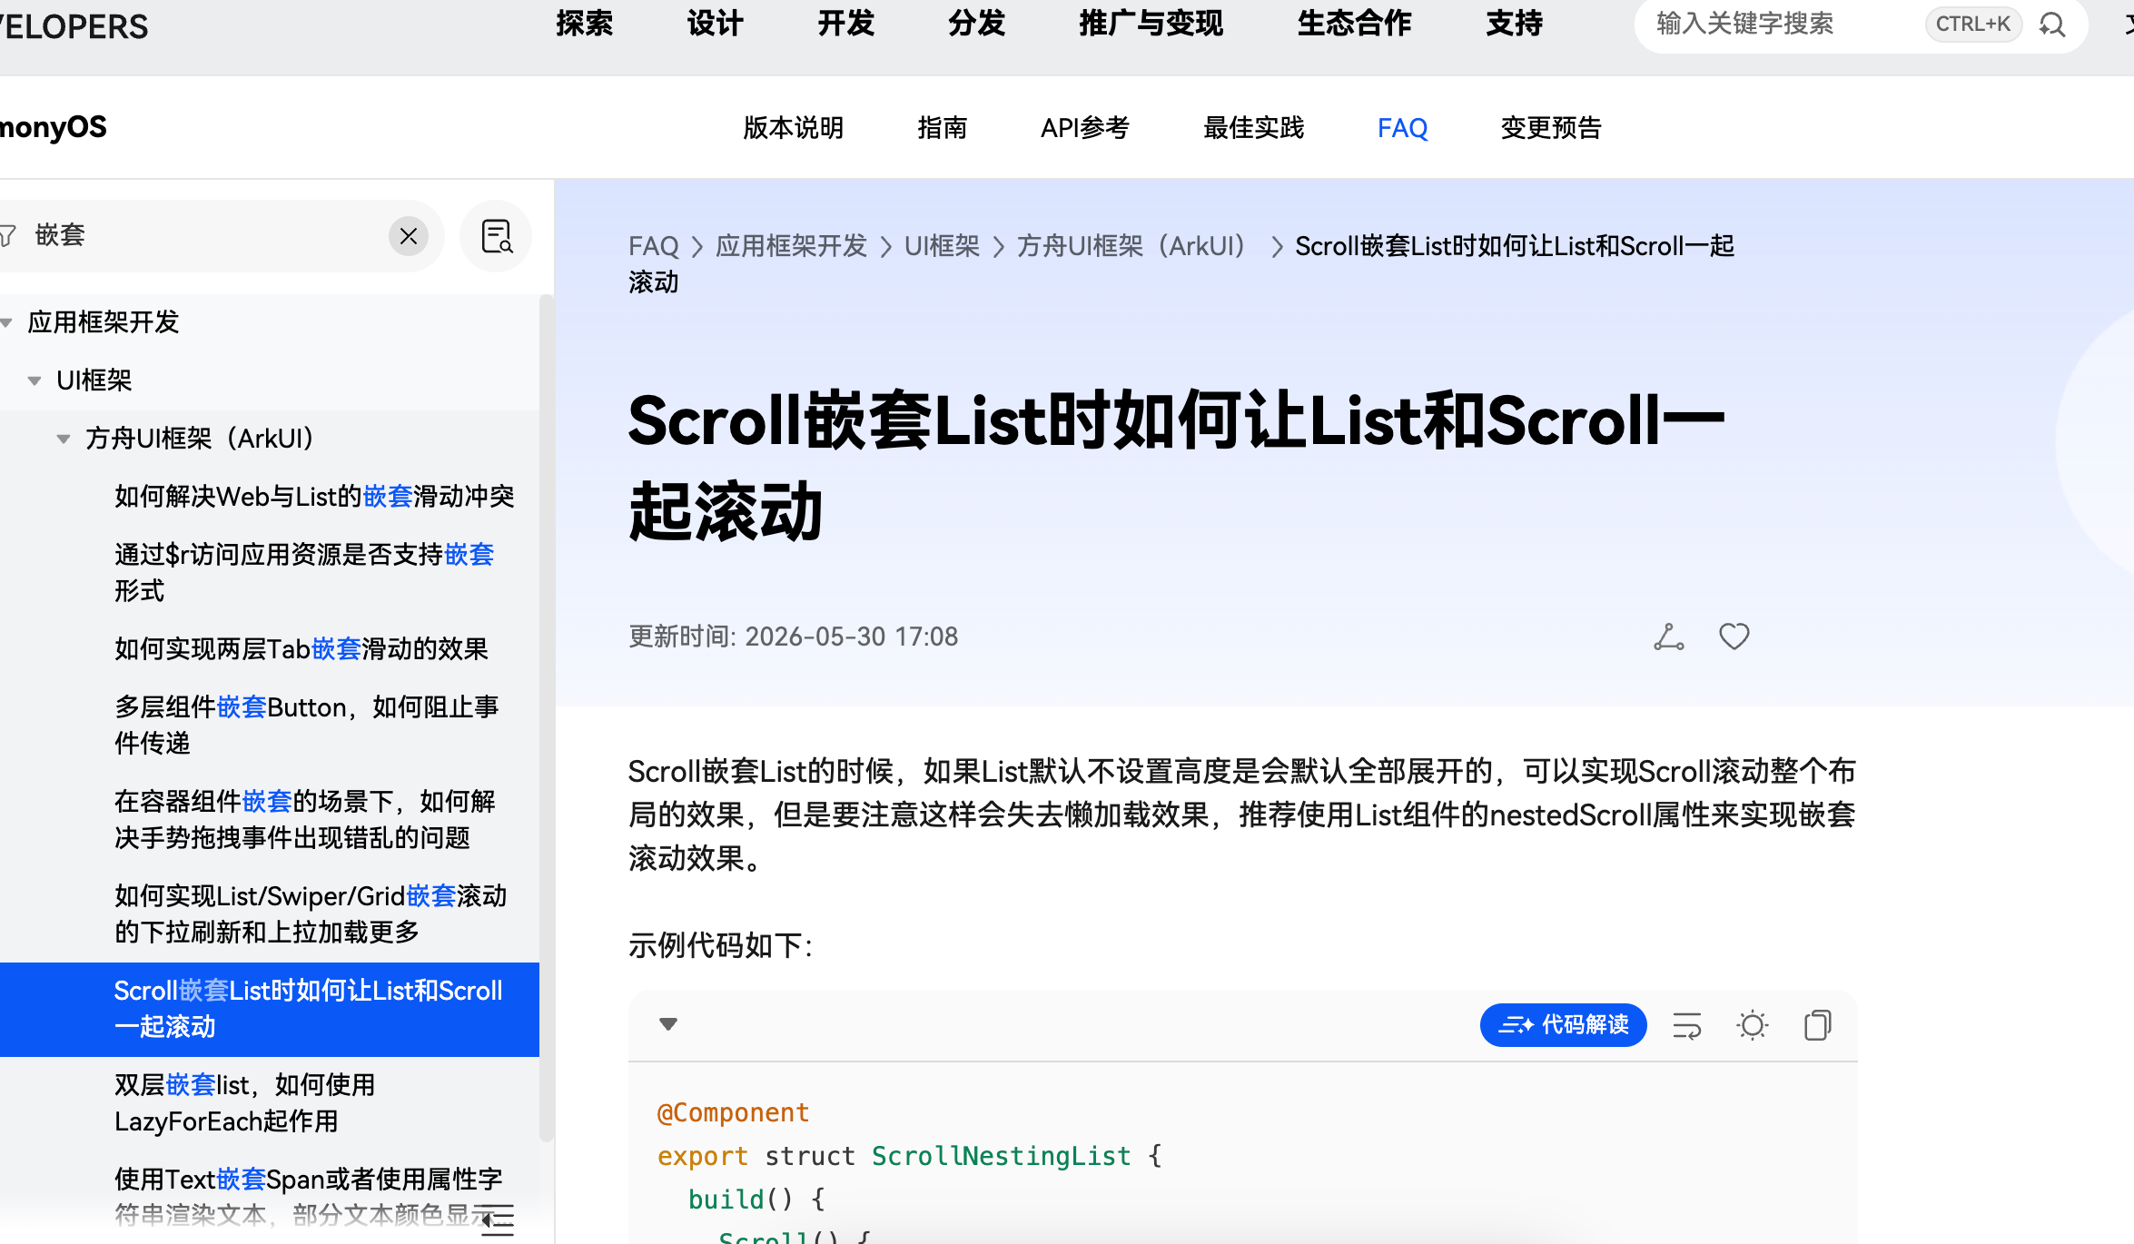2134x1244 pixels.
Task: Open 生态合作 in the top menu
Action: click(x=1355, y=24)
